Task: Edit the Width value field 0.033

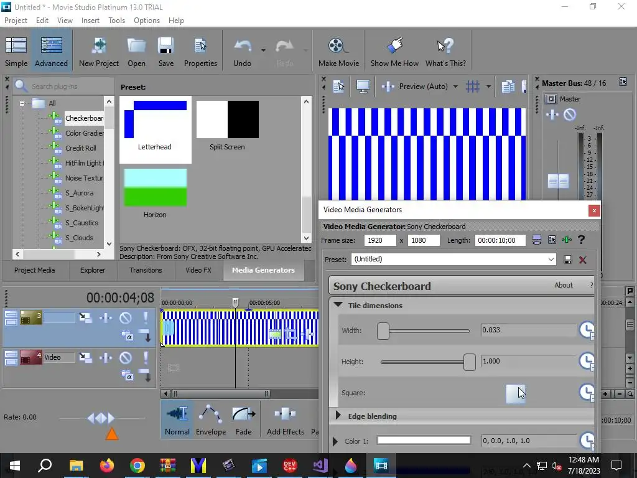Action: pos(528,330)
